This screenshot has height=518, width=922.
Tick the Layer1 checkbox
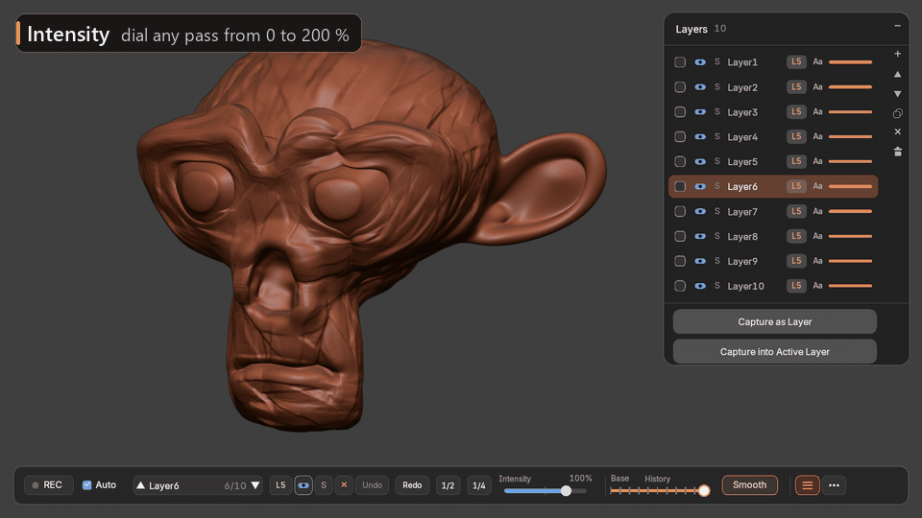coord(680,62)
